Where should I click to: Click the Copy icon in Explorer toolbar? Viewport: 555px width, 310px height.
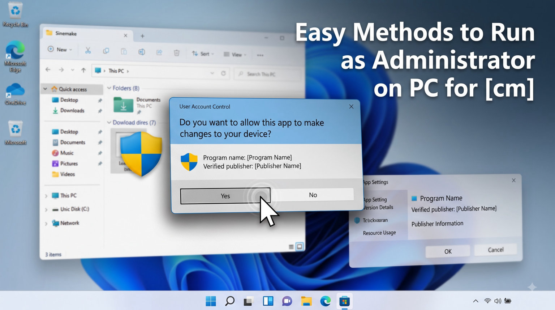coord(106,51)
